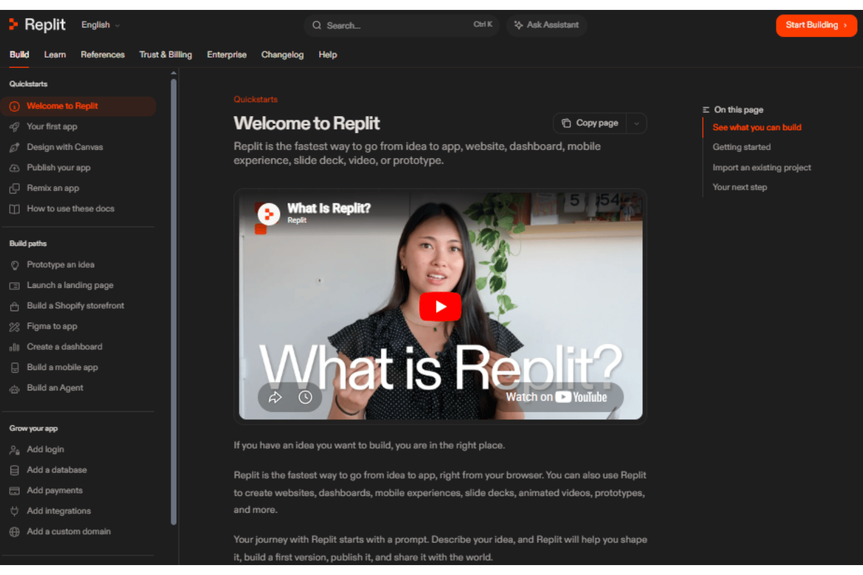Open the English language dropdown

pyautogui.click(x=100, y=25)
